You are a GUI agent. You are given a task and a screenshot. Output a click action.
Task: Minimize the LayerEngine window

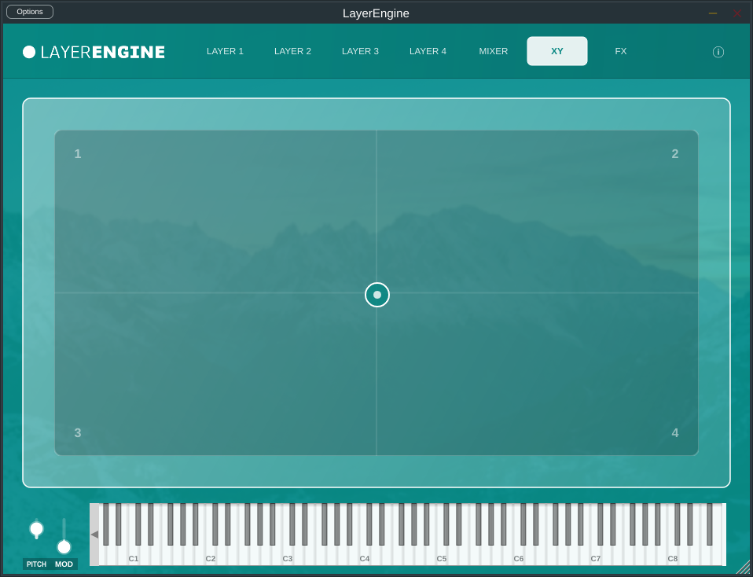713,13
